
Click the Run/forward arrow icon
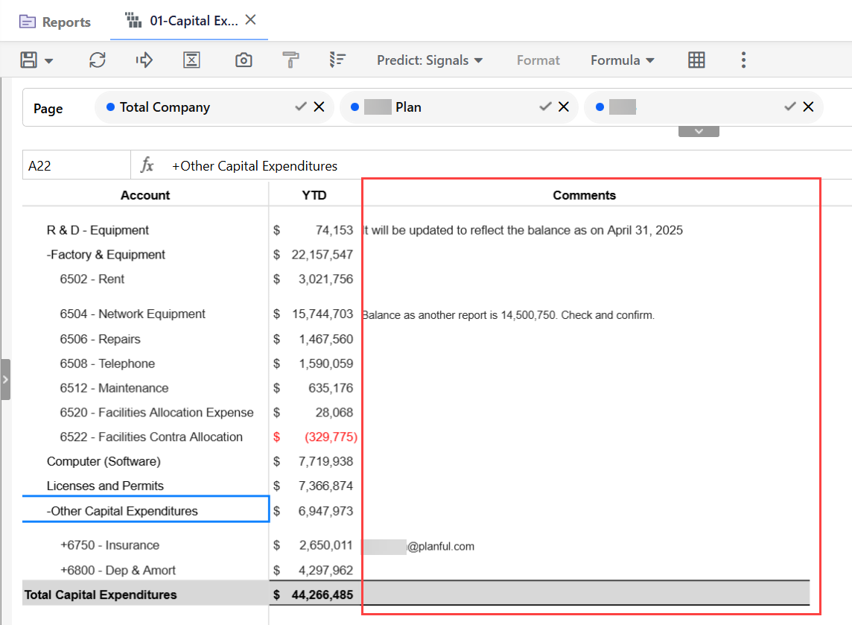pyautogui.click(x=144, y=60)
